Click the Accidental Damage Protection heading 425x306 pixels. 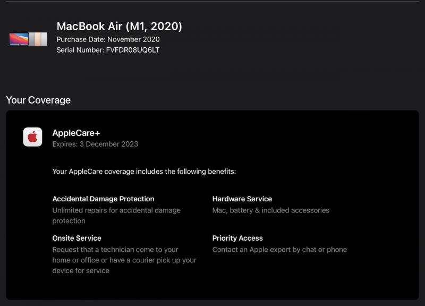click(x=103, y=199)
